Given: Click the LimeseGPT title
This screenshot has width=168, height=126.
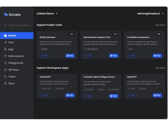Looking at the screenshot, I should 45,77.
